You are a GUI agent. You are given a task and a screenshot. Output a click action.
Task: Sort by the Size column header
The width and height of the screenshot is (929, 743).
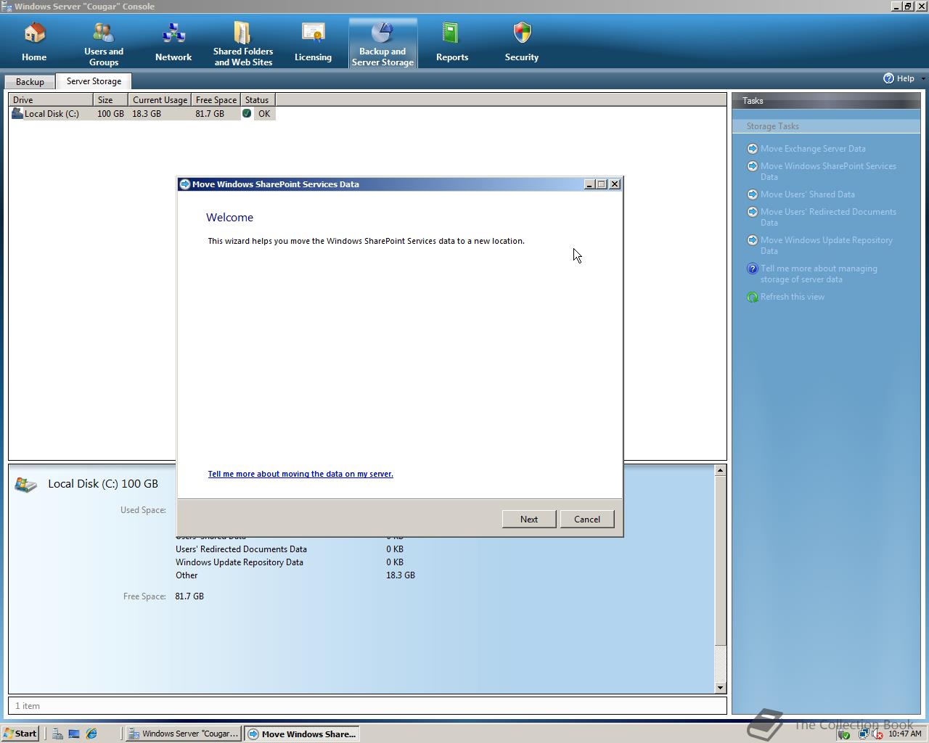point(110,99)
